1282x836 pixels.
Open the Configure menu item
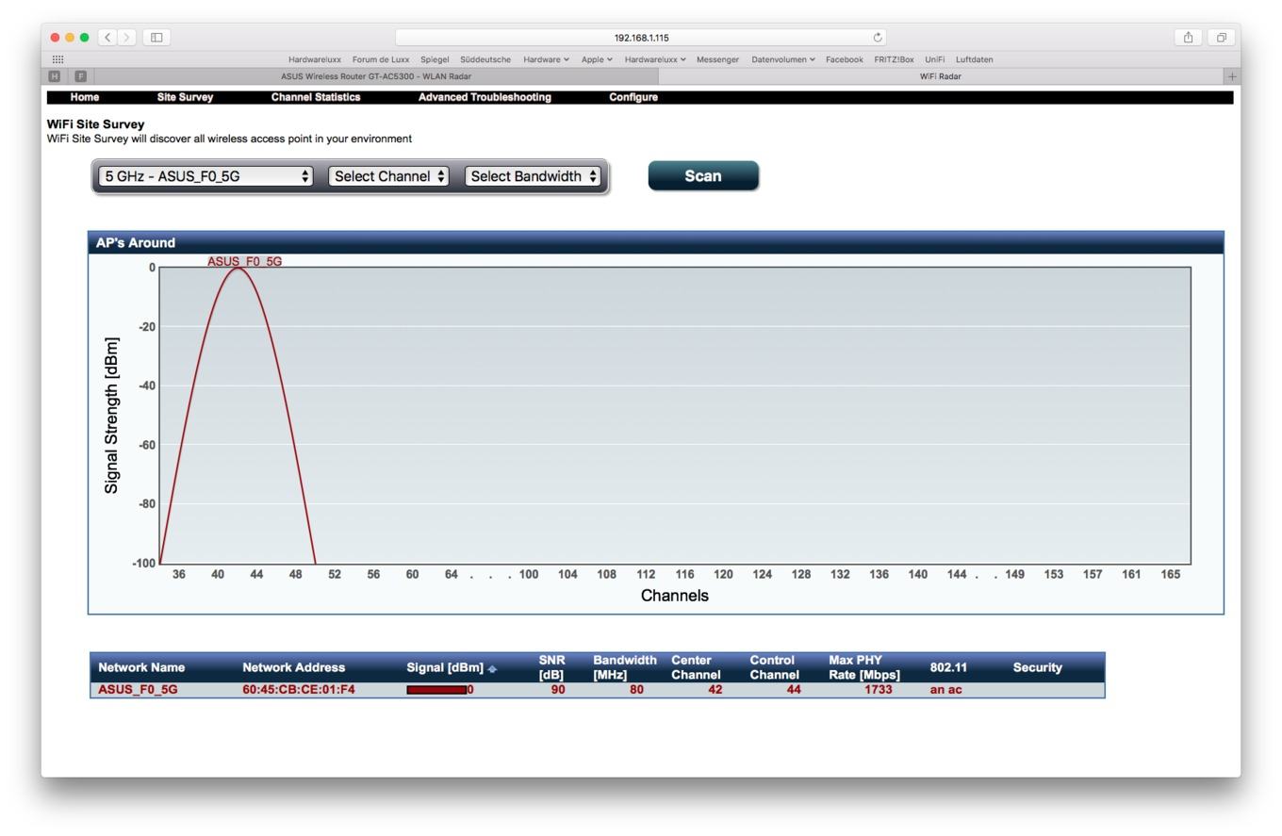tap(633, 97)
